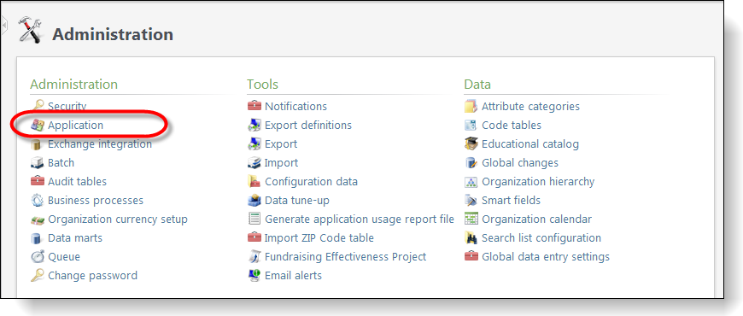743x316 pixels.
Task: Click the clock icon beside Queue
Action: [37, 257]
